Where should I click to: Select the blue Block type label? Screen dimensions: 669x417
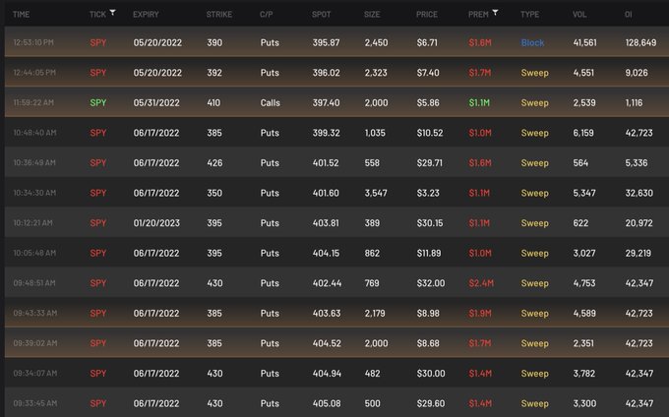click(x=532, y=42)
